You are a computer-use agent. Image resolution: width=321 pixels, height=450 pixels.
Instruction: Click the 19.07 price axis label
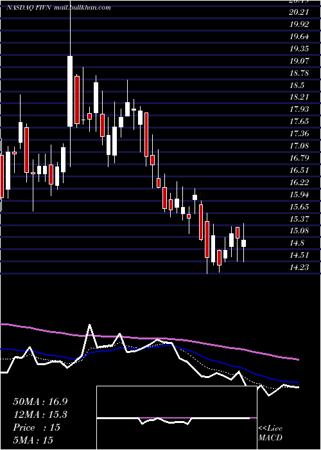299,61
